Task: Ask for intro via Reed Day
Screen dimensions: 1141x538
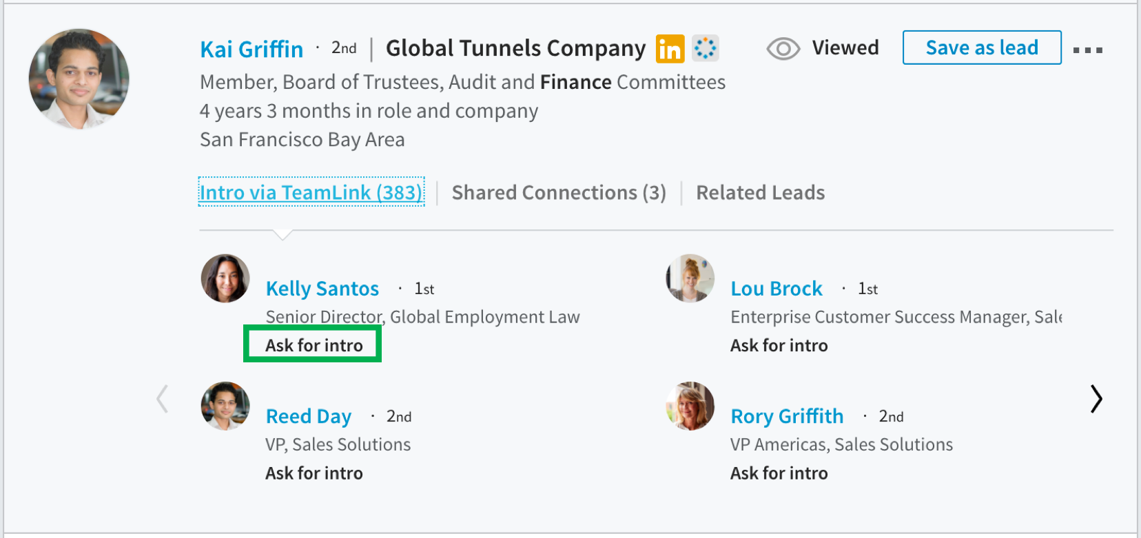Action: pyautogui.click(x=314, y=473)
